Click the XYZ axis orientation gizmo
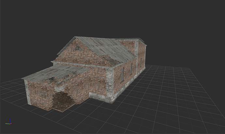225x134 pixels. point(9,122)
